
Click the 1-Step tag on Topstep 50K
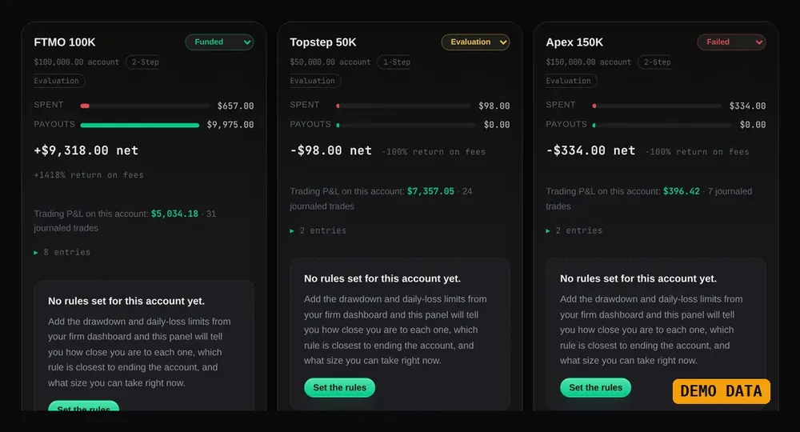(397, 62)
